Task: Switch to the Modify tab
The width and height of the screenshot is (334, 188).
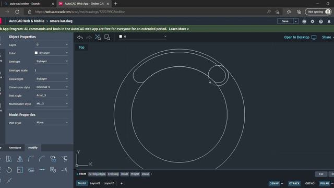Action: [33, 147]
